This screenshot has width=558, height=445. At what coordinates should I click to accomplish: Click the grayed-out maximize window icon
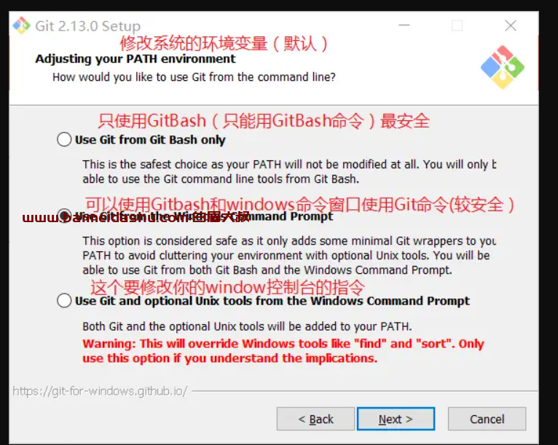457,25
